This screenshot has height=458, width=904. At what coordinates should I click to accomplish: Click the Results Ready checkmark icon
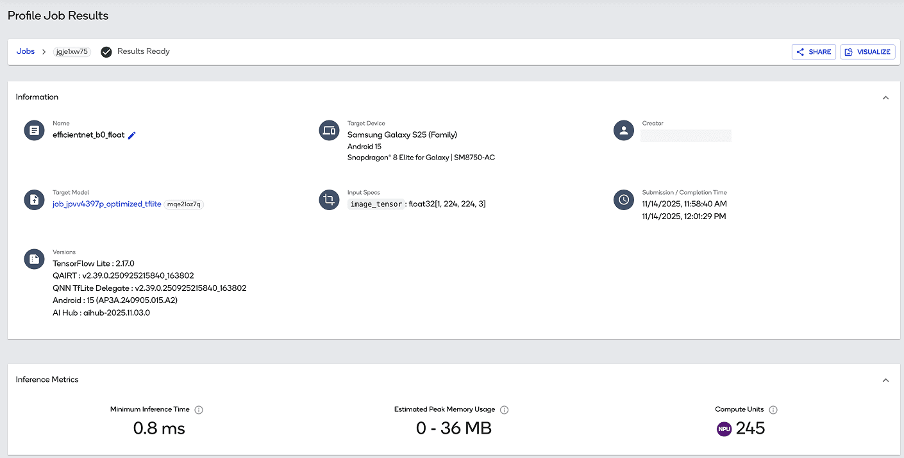tap(106, 51)
